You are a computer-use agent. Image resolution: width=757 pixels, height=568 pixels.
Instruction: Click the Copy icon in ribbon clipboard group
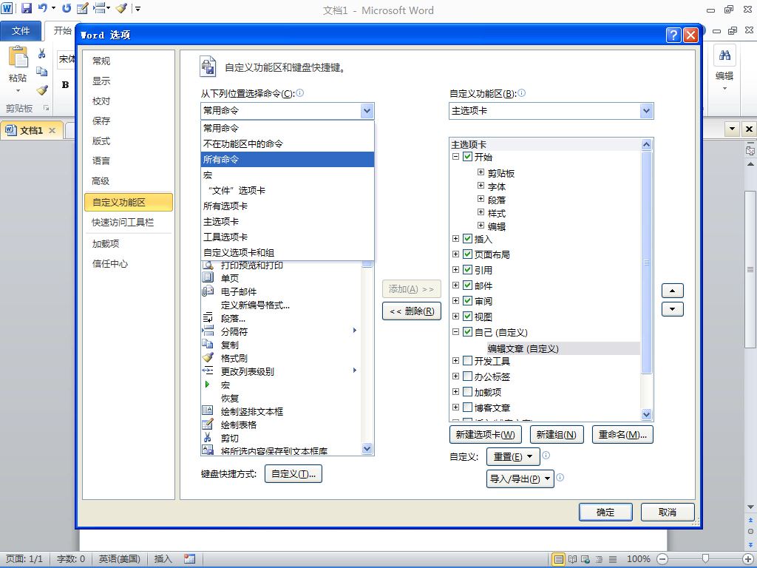pos(42,72)
